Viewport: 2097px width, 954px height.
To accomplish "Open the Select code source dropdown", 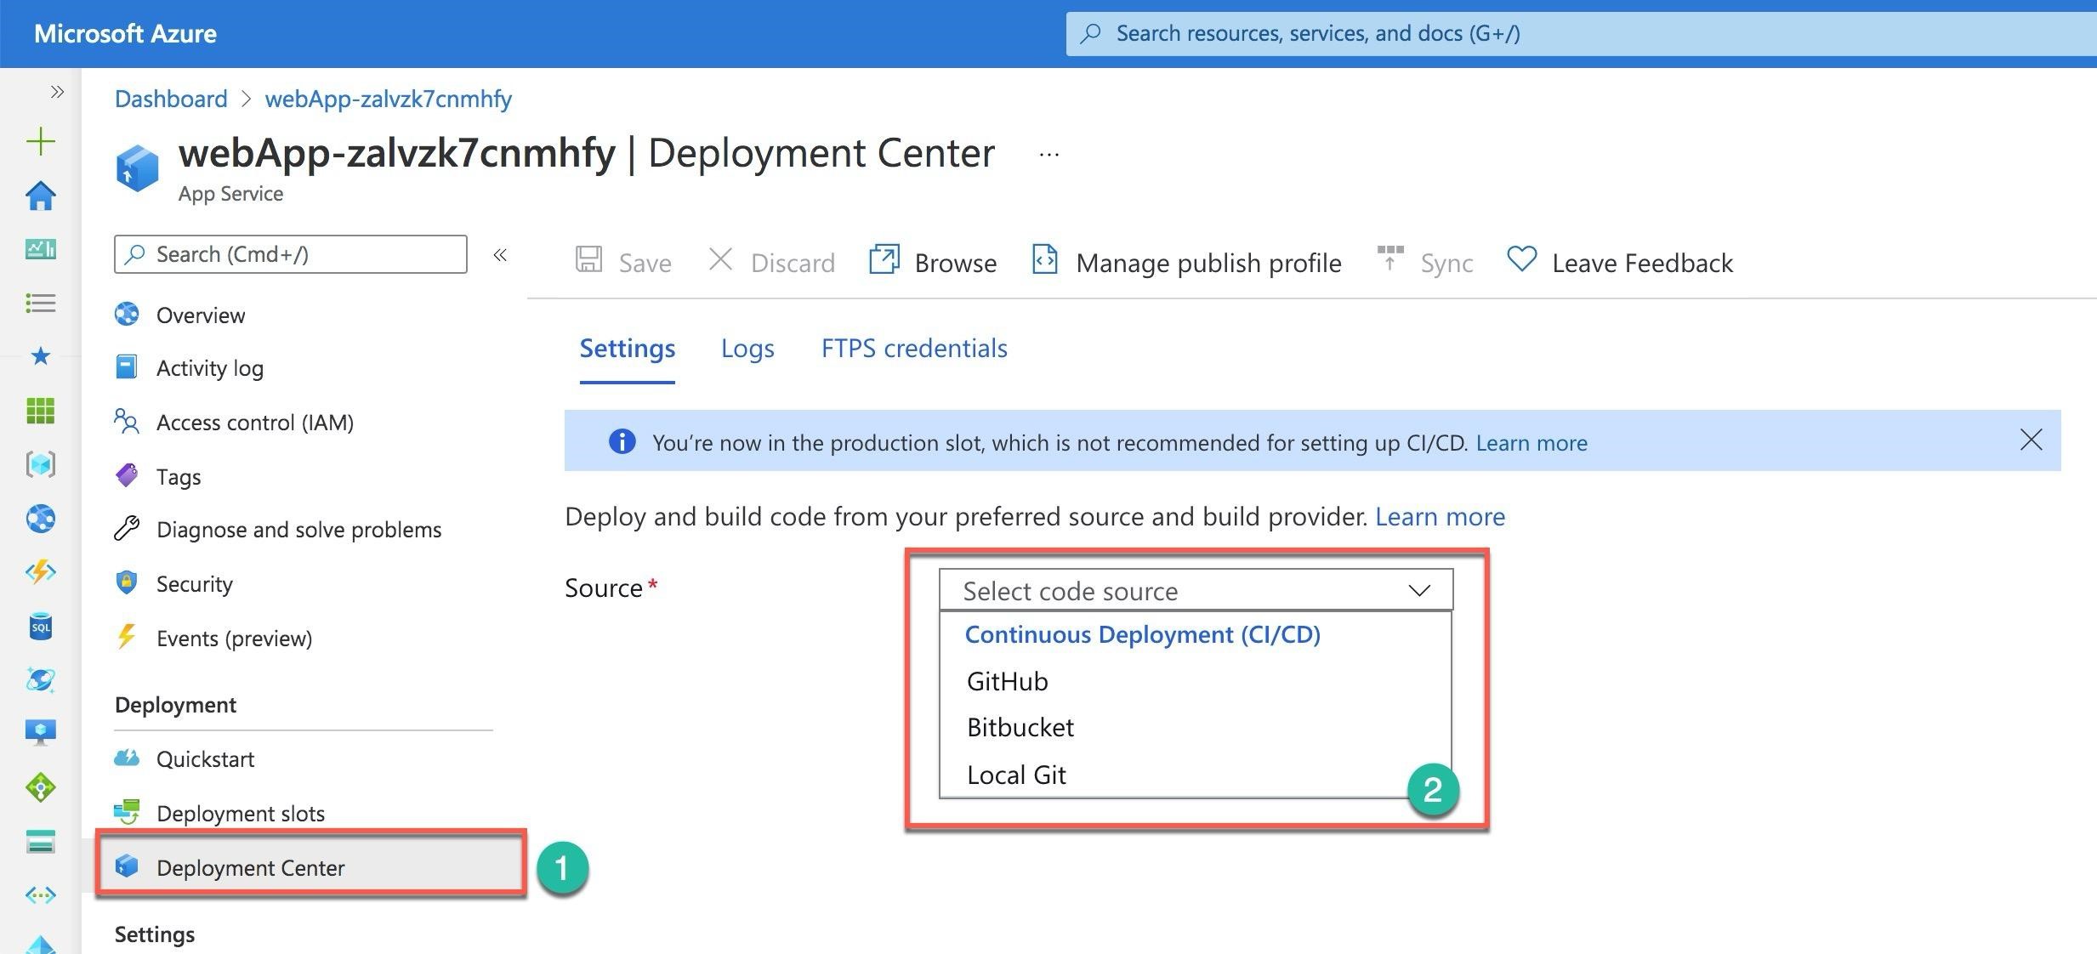I will point(1195,590).
